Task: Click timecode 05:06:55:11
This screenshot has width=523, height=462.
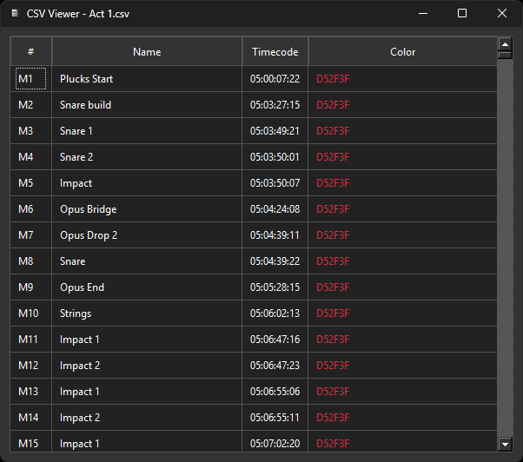Action: pos(275,417)
